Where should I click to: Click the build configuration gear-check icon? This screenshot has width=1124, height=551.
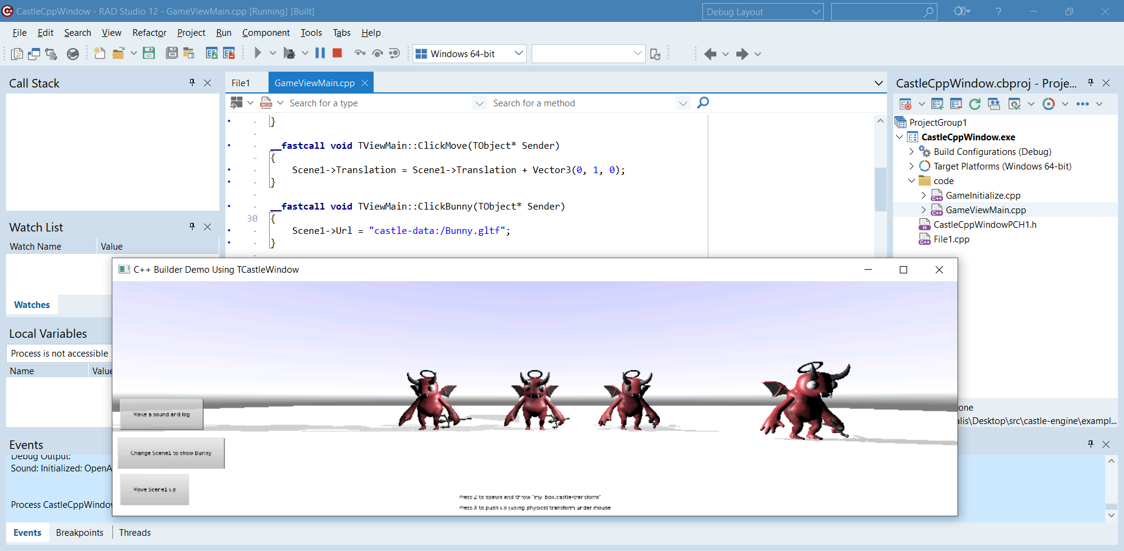click(x=1014, y=104)
